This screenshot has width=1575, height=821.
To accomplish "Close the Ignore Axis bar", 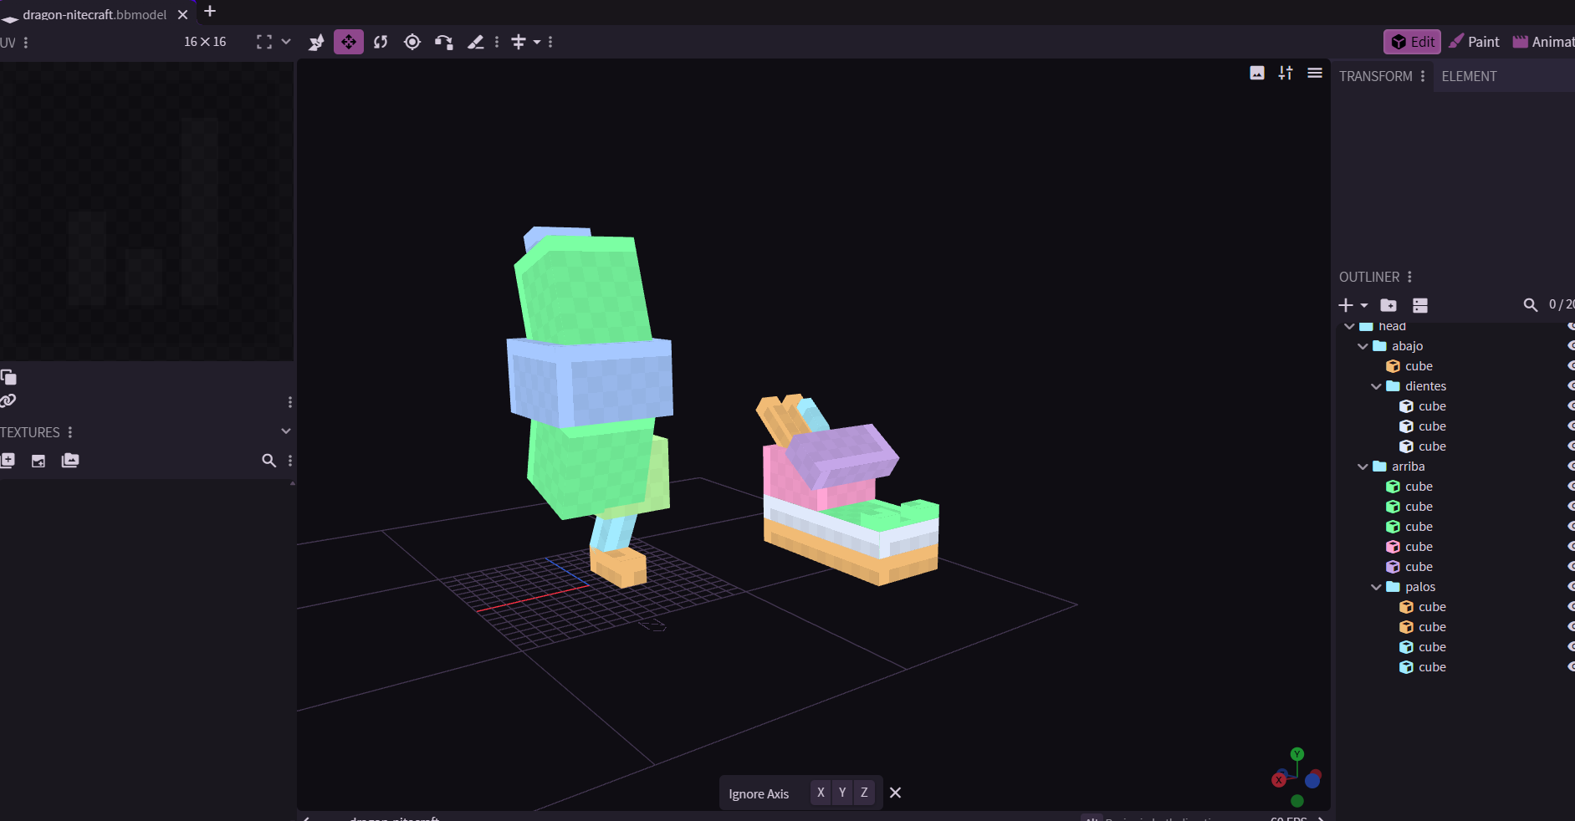I will (x=895, y=793).
